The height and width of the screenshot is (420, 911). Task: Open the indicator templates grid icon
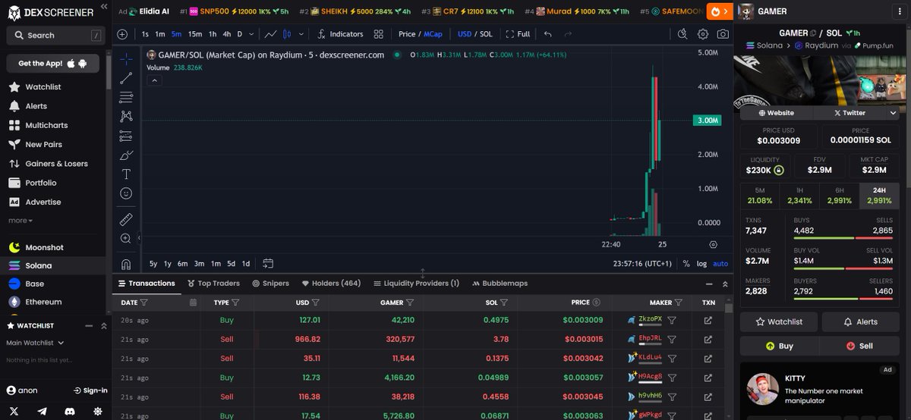point(379,34)
